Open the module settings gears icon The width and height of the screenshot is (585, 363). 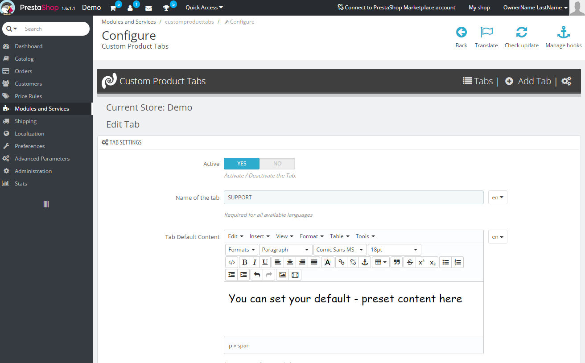(566, 81)
